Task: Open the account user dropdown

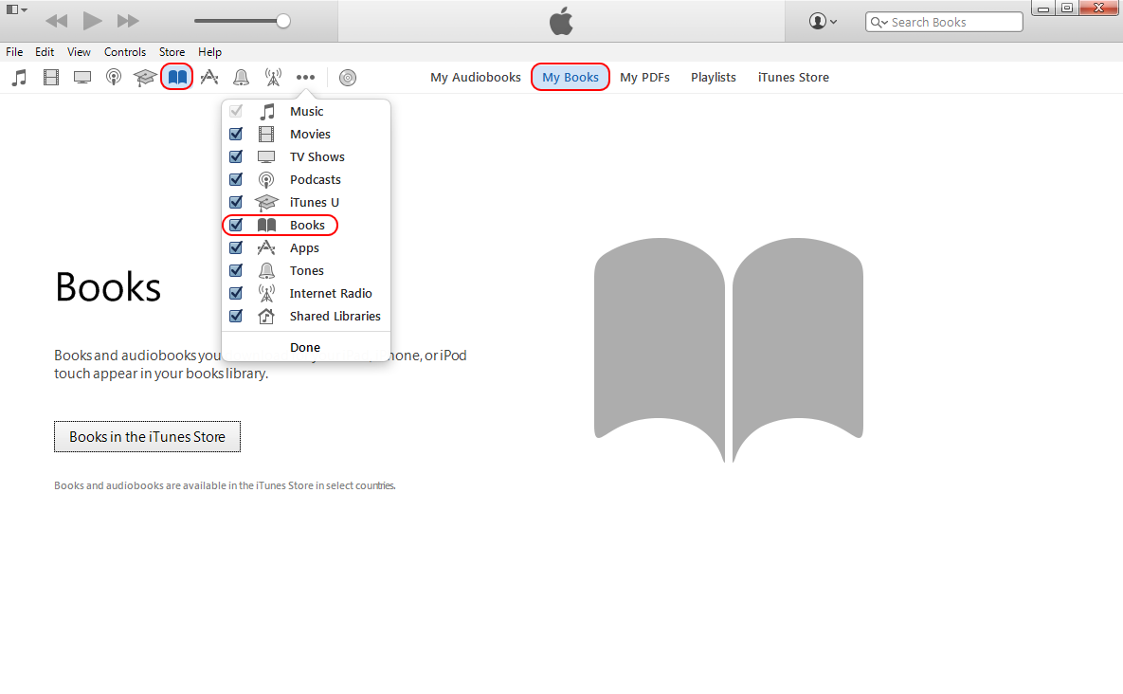Action: pos(823,22)
